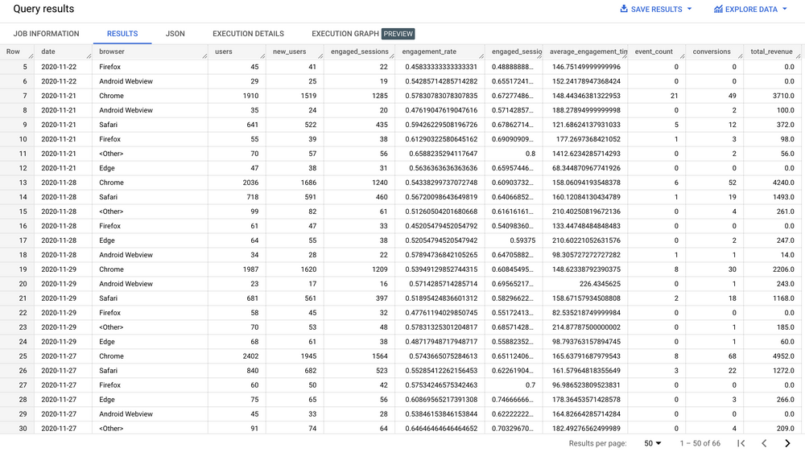Go to previous page of results
The width and height of the screenshot is (805, 452).
764,443
